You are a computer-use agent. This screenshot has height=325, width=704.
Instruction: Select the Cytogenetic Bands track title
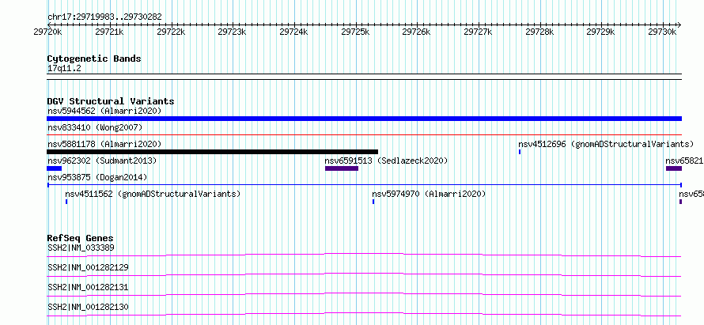pyautogui.click(x=94, y=59)
